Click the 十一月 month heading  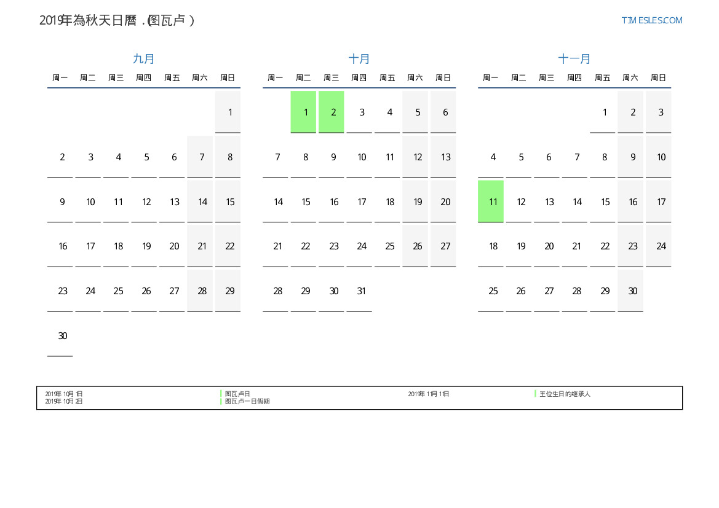pos(574,59)
